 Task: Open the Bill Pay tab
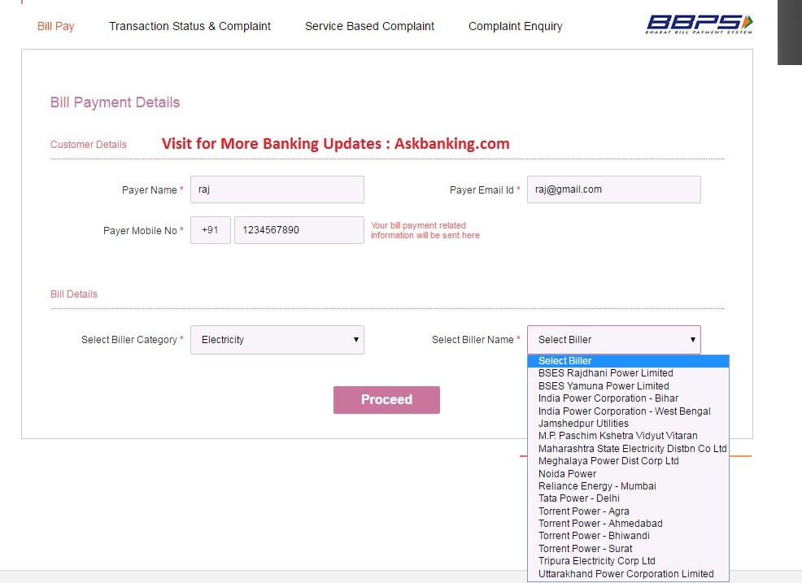(x=56, y=26)
